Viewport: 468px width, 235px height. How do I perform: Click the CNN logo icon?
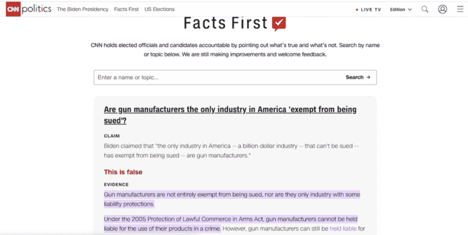coord(13,9)
